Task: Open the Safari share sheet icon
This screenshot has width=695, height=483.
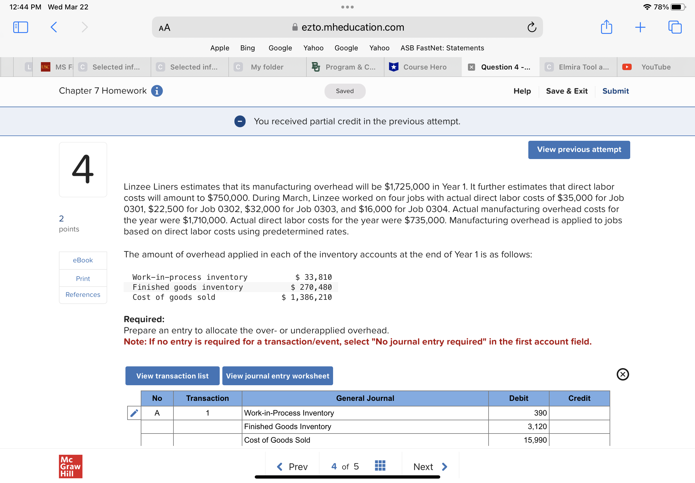Action: coord(606,27)
